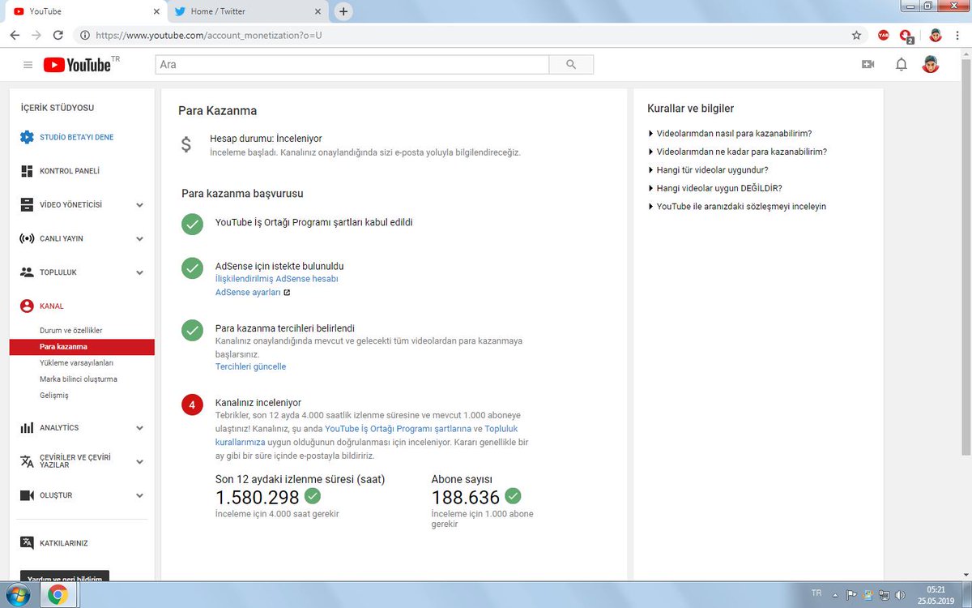This screenshot has width=972, height=608.
Task: Click the Kanal account icon
Action: [x=27, y=306]
